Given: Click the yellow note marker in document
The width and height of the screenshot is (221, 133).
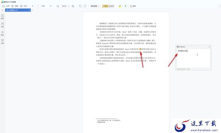Looking at the screenshot, I should (x=140, y=49).
